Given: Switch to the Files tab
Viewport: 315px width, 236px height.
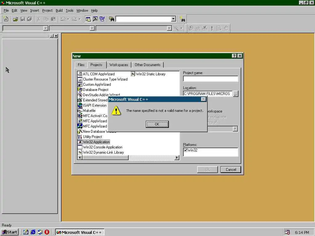Looking at the screenshot, I should [81, 65].
